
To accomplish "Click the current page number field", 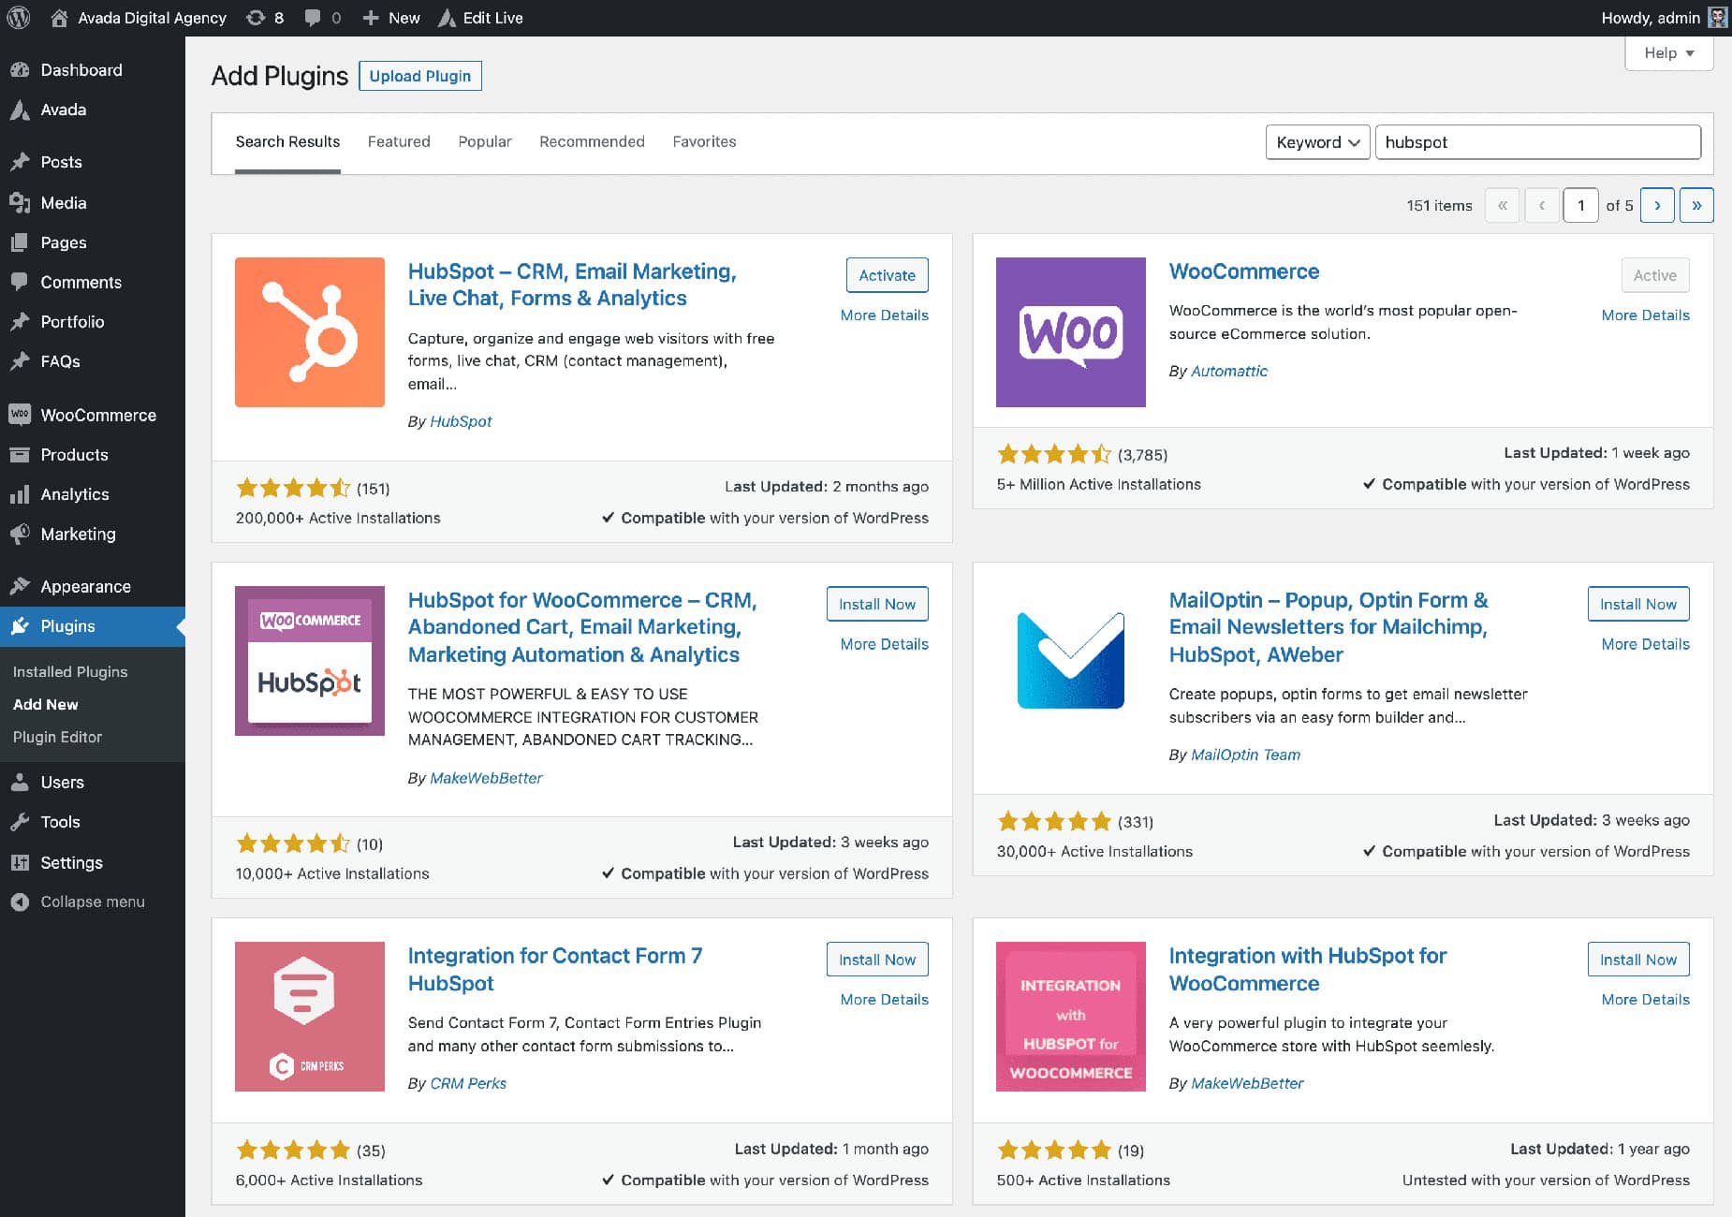I will pos(1581,205).
